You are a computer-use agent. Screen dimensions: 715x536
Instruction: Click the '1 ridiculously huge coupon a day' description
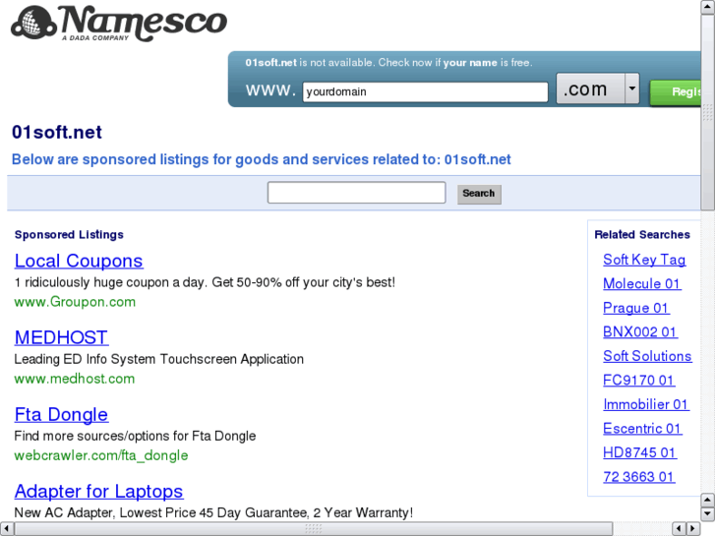coord(205,282)
